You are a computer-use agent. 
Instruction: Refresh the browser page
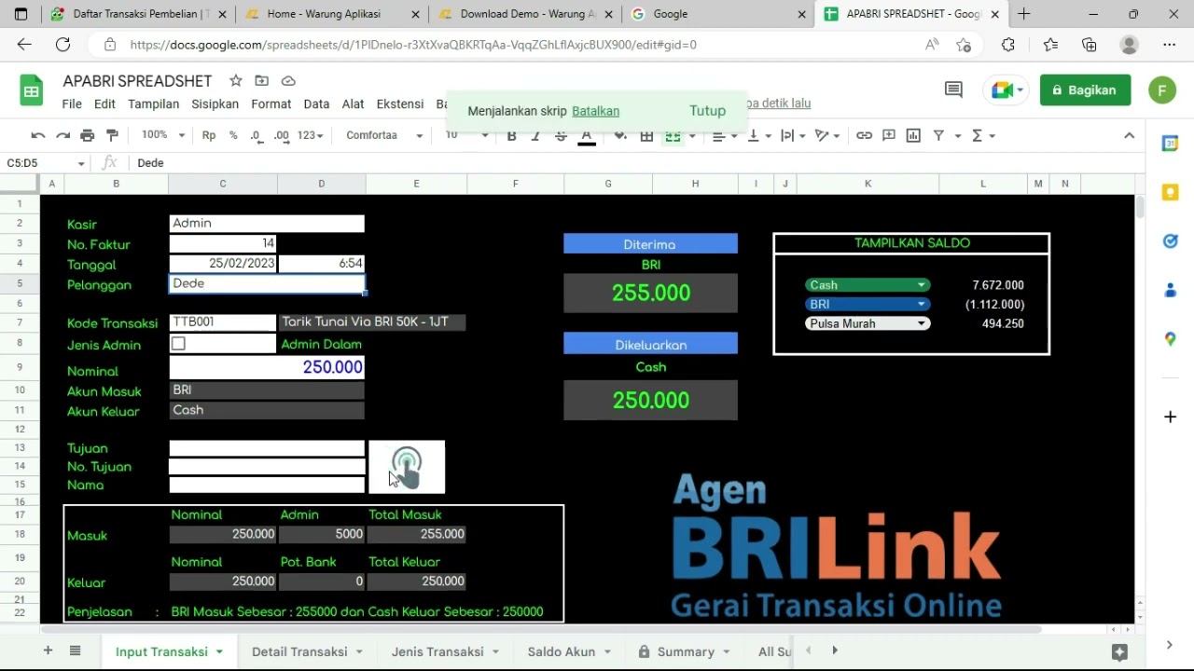[62, 44]
